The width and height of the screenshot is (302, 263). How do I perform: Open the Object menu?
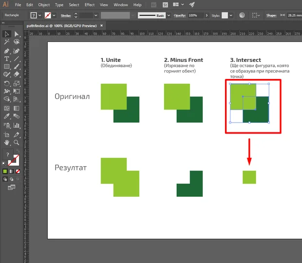(x=44, y=5)
